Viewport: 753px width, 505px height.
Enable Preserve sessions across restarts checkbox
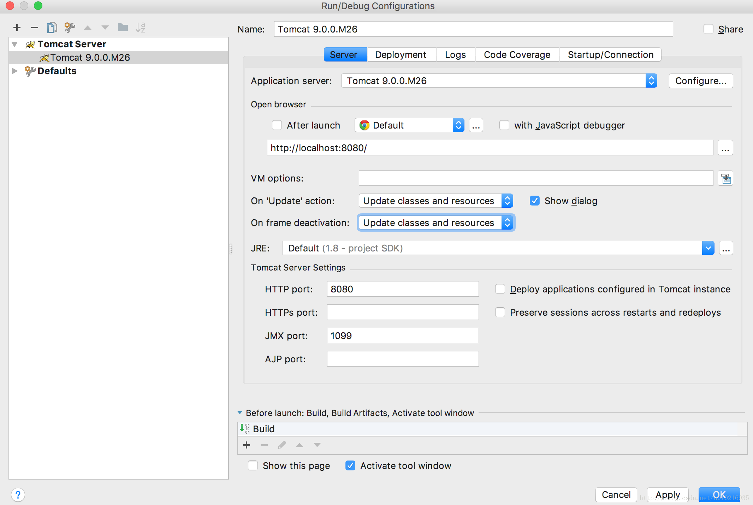(500, 313)
